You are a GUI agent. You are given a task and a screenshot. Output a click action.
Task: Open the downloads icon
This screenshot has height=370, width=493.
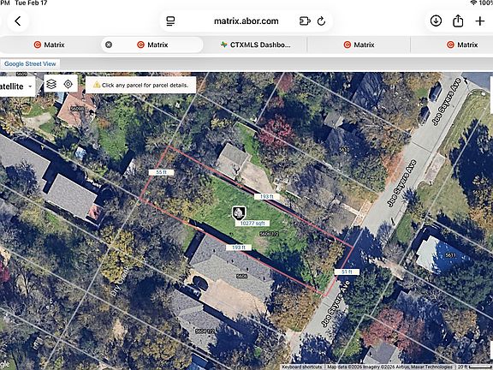pyautogui.click(x=436, y=21)
